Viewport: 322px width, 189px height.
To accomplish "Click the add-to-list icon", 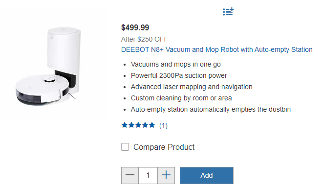I will 228,12.
